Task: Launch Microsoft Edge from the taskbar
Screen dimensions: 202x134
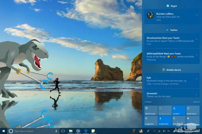Action: click(86, 131)
